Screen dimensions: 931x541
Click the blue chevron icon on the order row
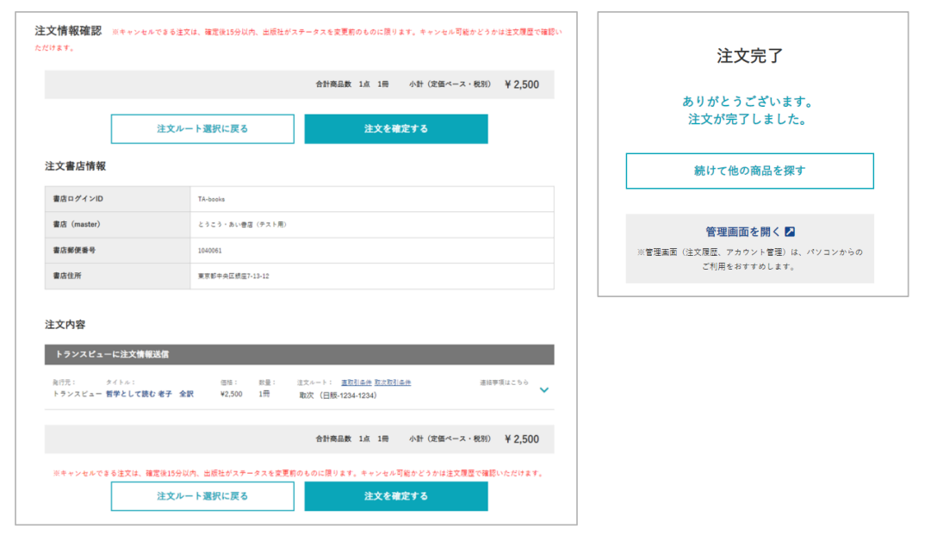(x=544, y=389)
